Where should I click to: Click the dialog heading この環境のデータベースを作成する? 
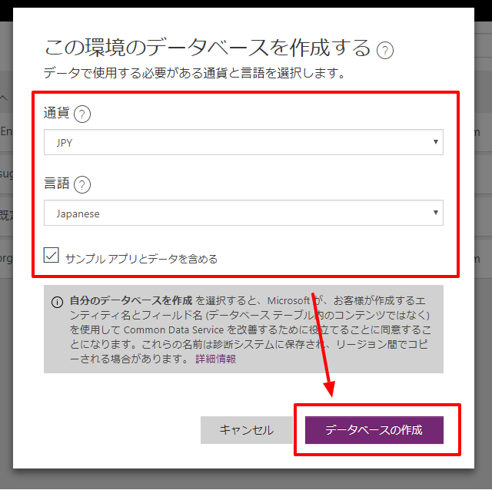pos(208,48)
